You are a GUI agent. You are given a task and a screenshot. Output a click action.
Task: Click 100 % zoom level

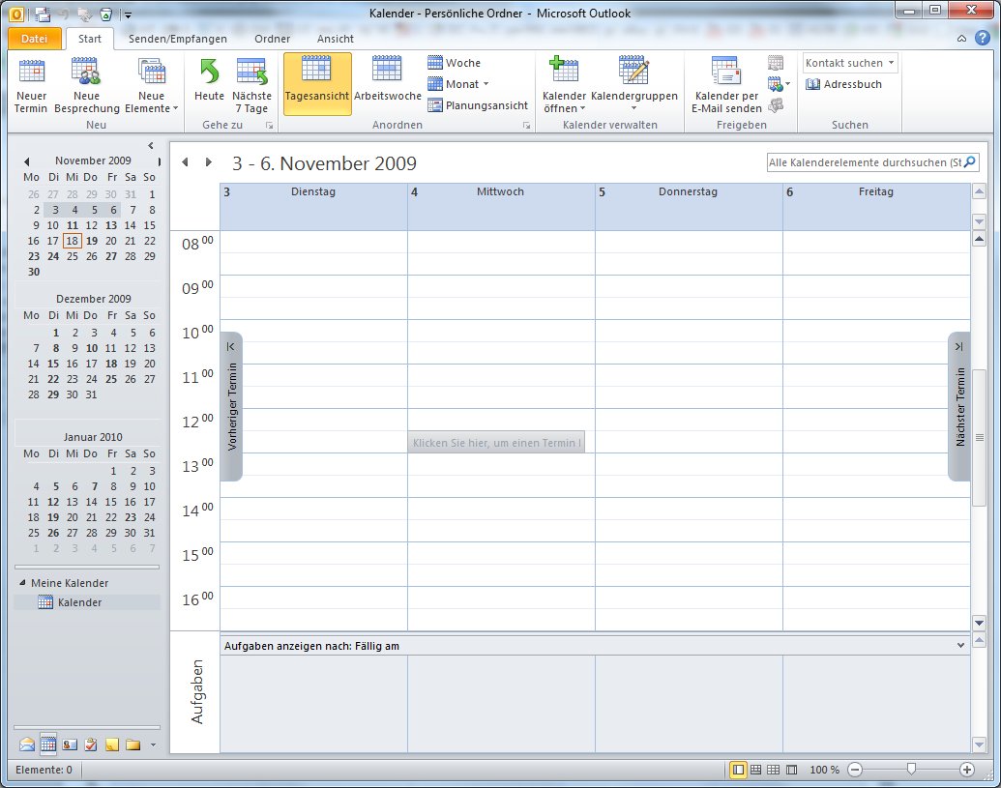824,770
